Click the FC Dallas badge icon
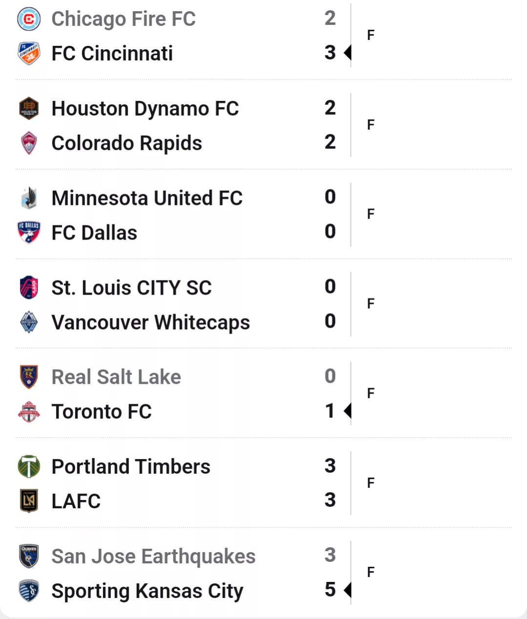The image size is (527, 619). pos(29,233)
